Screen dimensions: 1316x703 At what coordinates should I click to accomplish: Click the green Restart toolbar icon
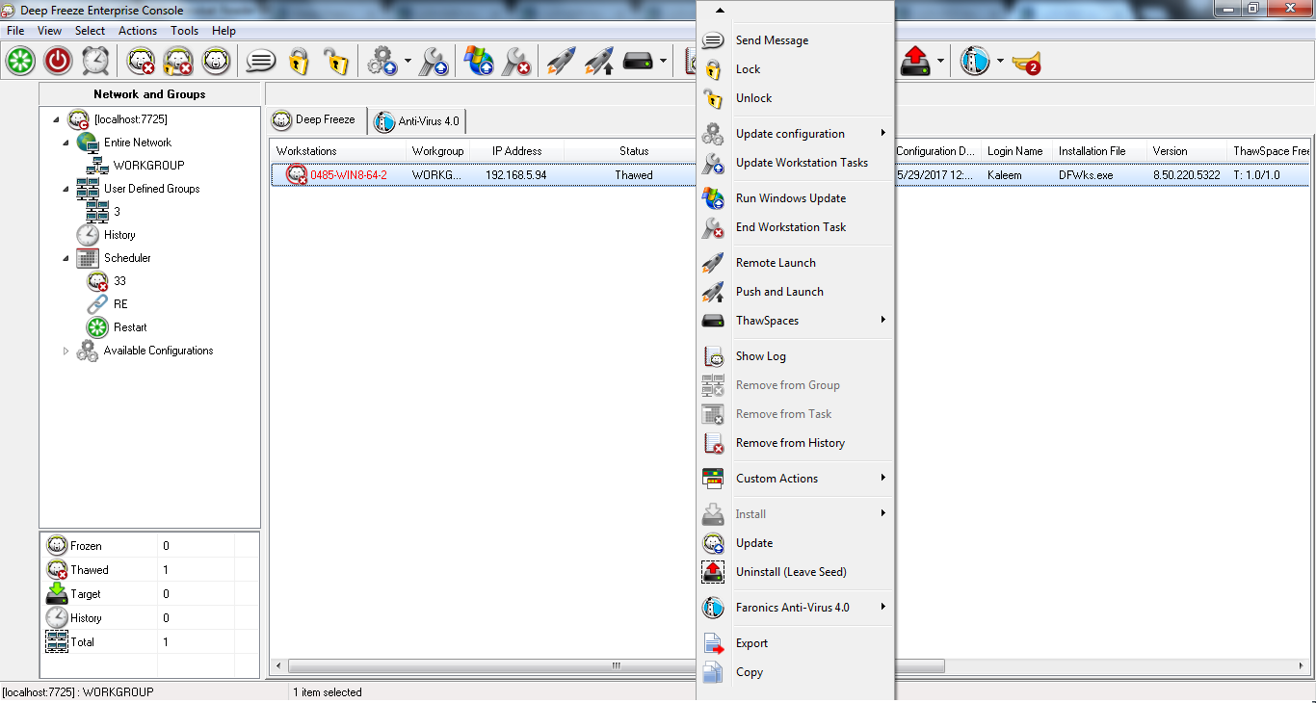coord(20,62)
